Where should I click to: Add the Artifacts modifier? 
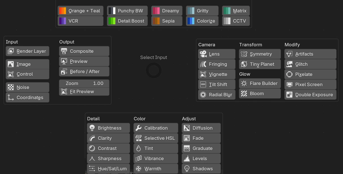(310, 54)
